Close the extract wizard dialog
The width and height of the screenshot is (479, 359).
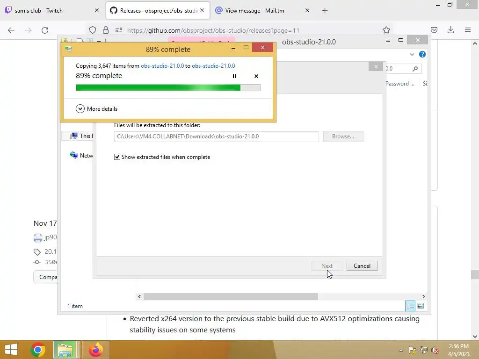(376, 66)
